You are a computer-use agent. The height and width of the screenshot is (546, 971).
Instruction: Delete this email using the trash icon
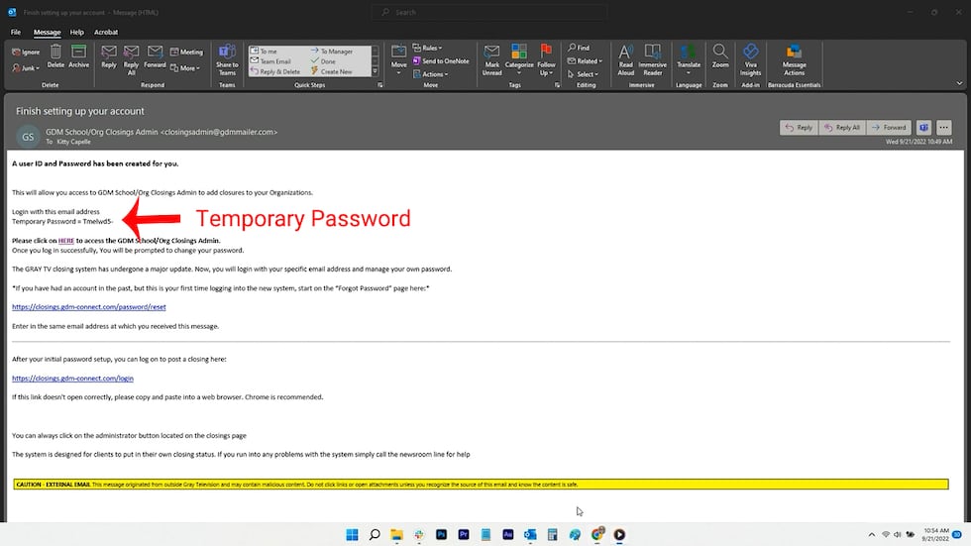55,55
